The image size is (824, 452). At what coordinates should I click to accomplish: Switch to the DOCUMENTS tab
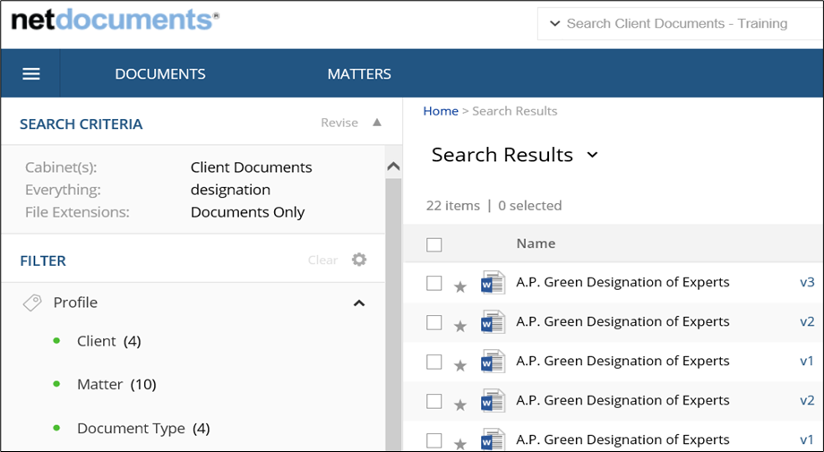[x=160, y=74]
